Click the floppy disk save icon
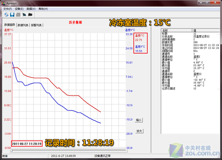This screenshot has height=160, width=222. coord(12,15)
